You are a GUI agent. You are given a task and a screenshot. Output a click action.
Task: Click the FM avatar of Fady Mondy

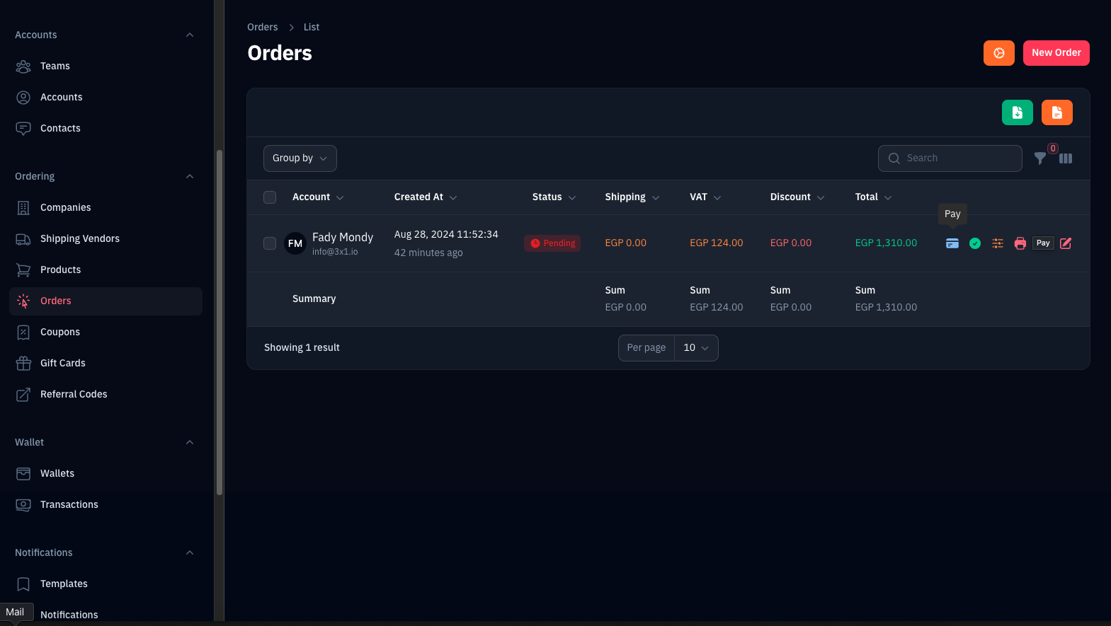click(295, 243)
